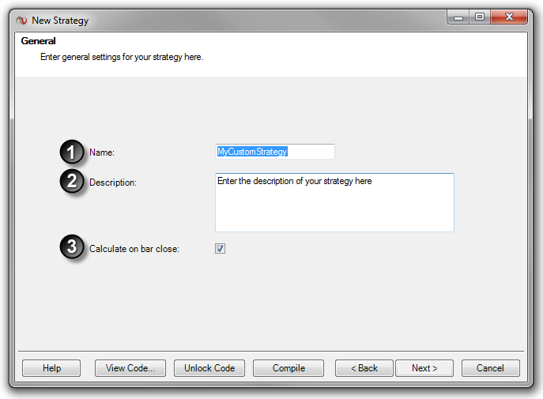Click the 'New Strategy' window title text
The image size is (543, 399).
[60, 21]
